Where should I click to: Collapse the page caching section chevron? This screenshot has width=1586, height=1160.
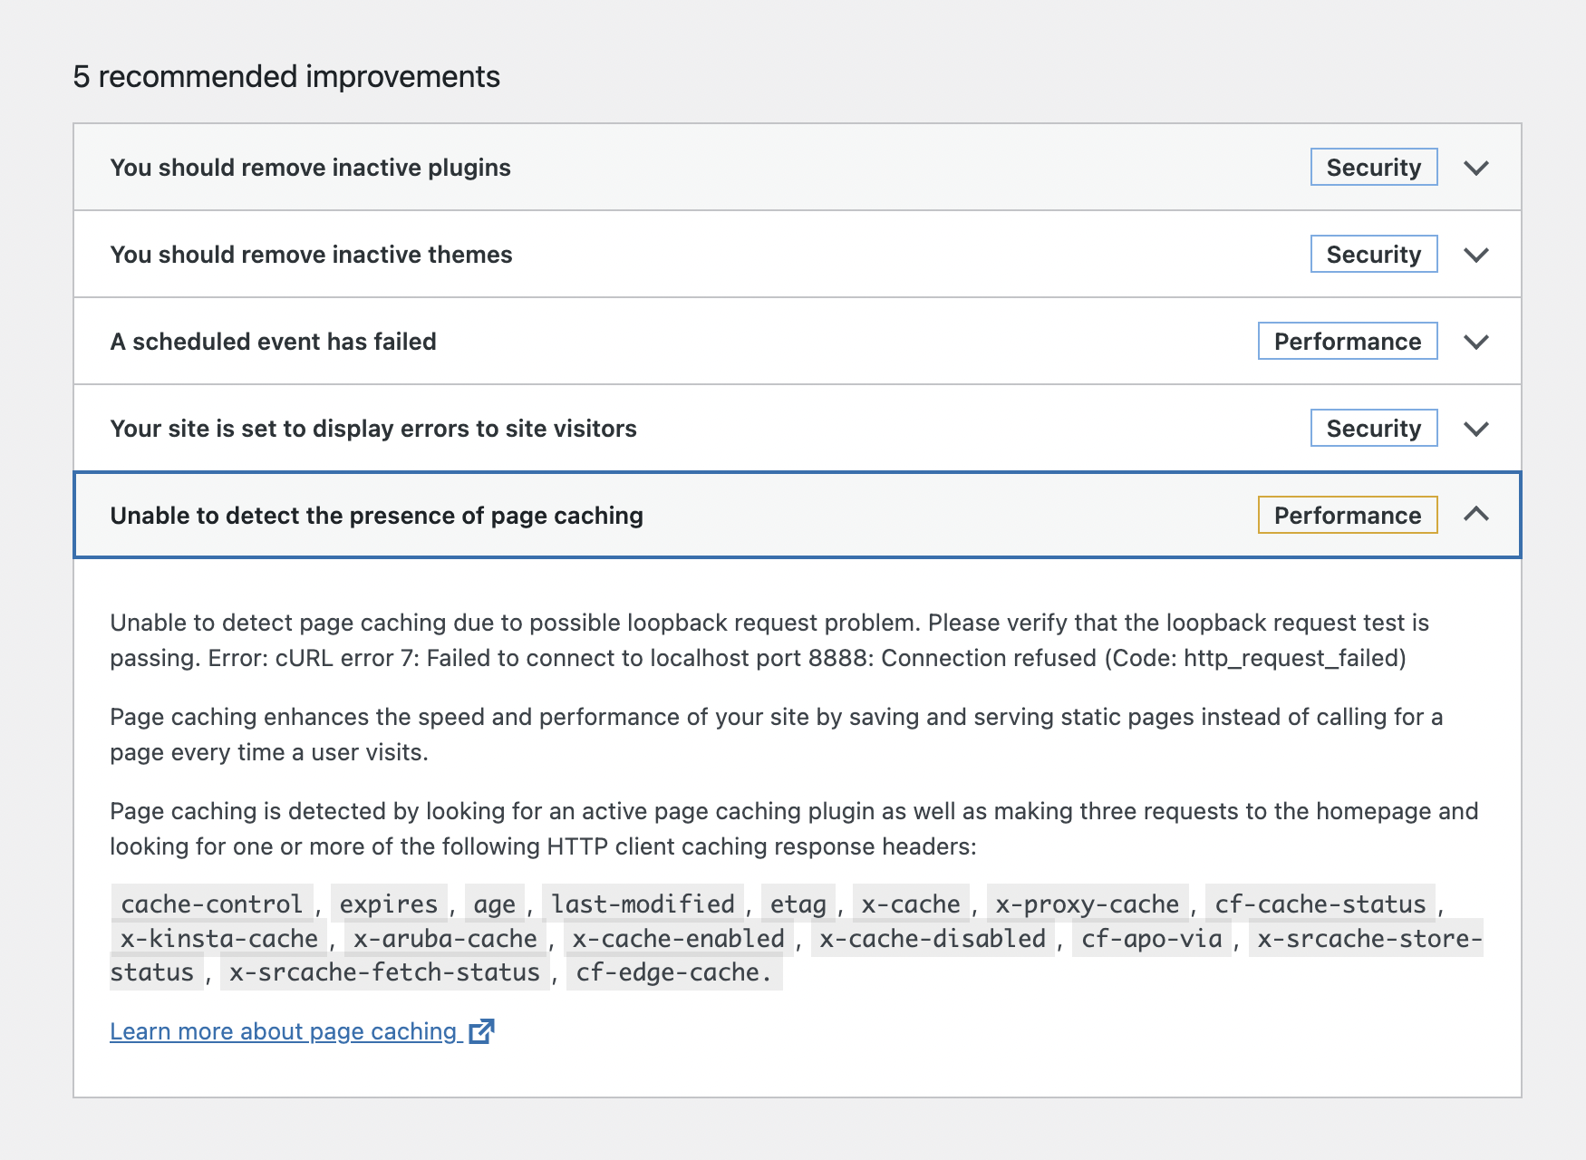pos(1476,515)
